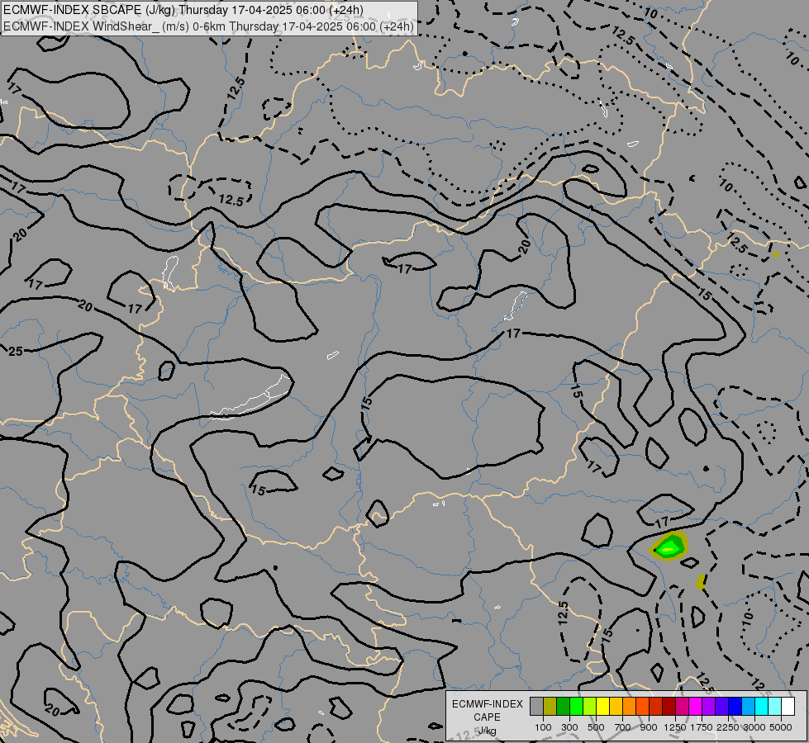Pick the pale cyan legend swatch
809x743 pixels.
[775, 707]
